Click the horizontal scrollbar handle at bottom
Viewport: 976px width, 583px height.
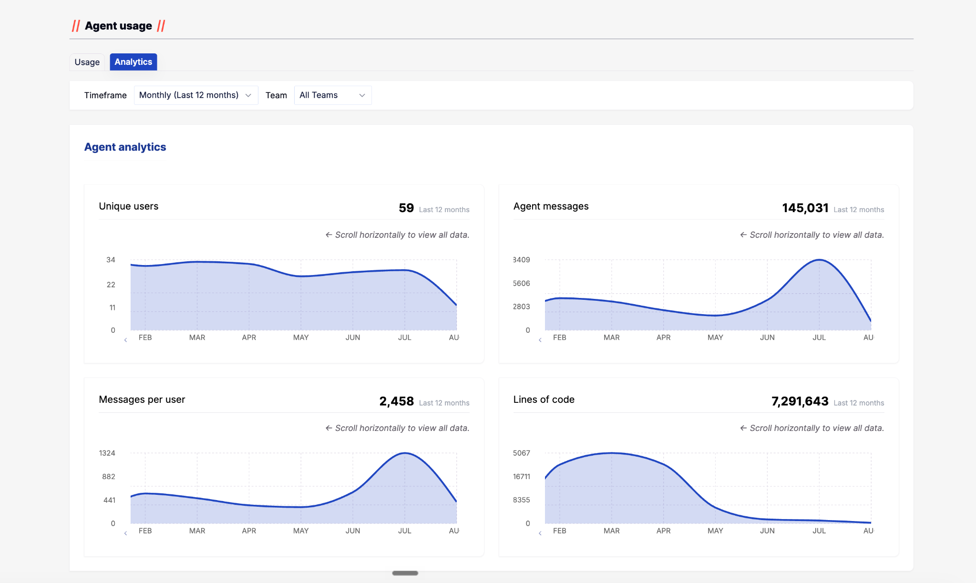[405, 573]
